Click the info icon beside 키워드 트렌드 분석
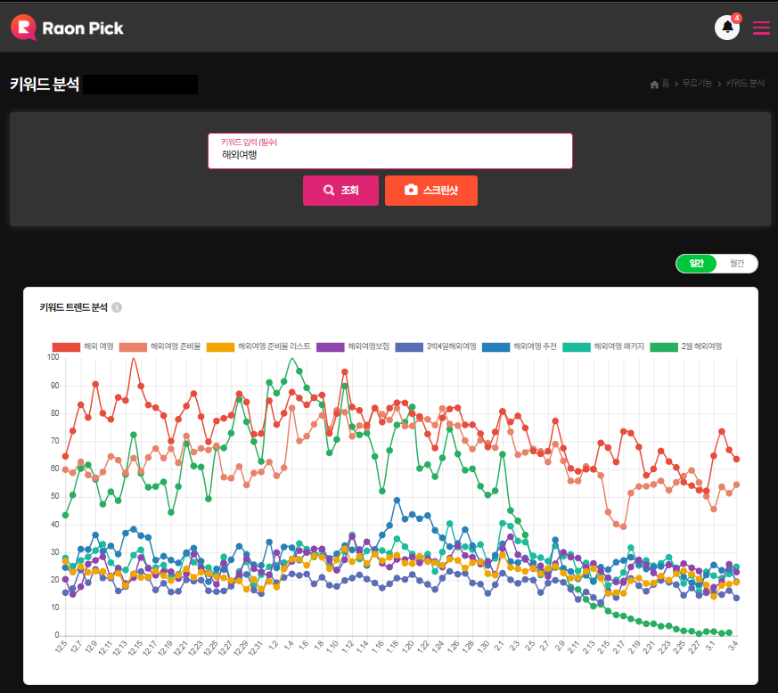The height and width of the screenshot is (693, 778). [x=117, y=307]
